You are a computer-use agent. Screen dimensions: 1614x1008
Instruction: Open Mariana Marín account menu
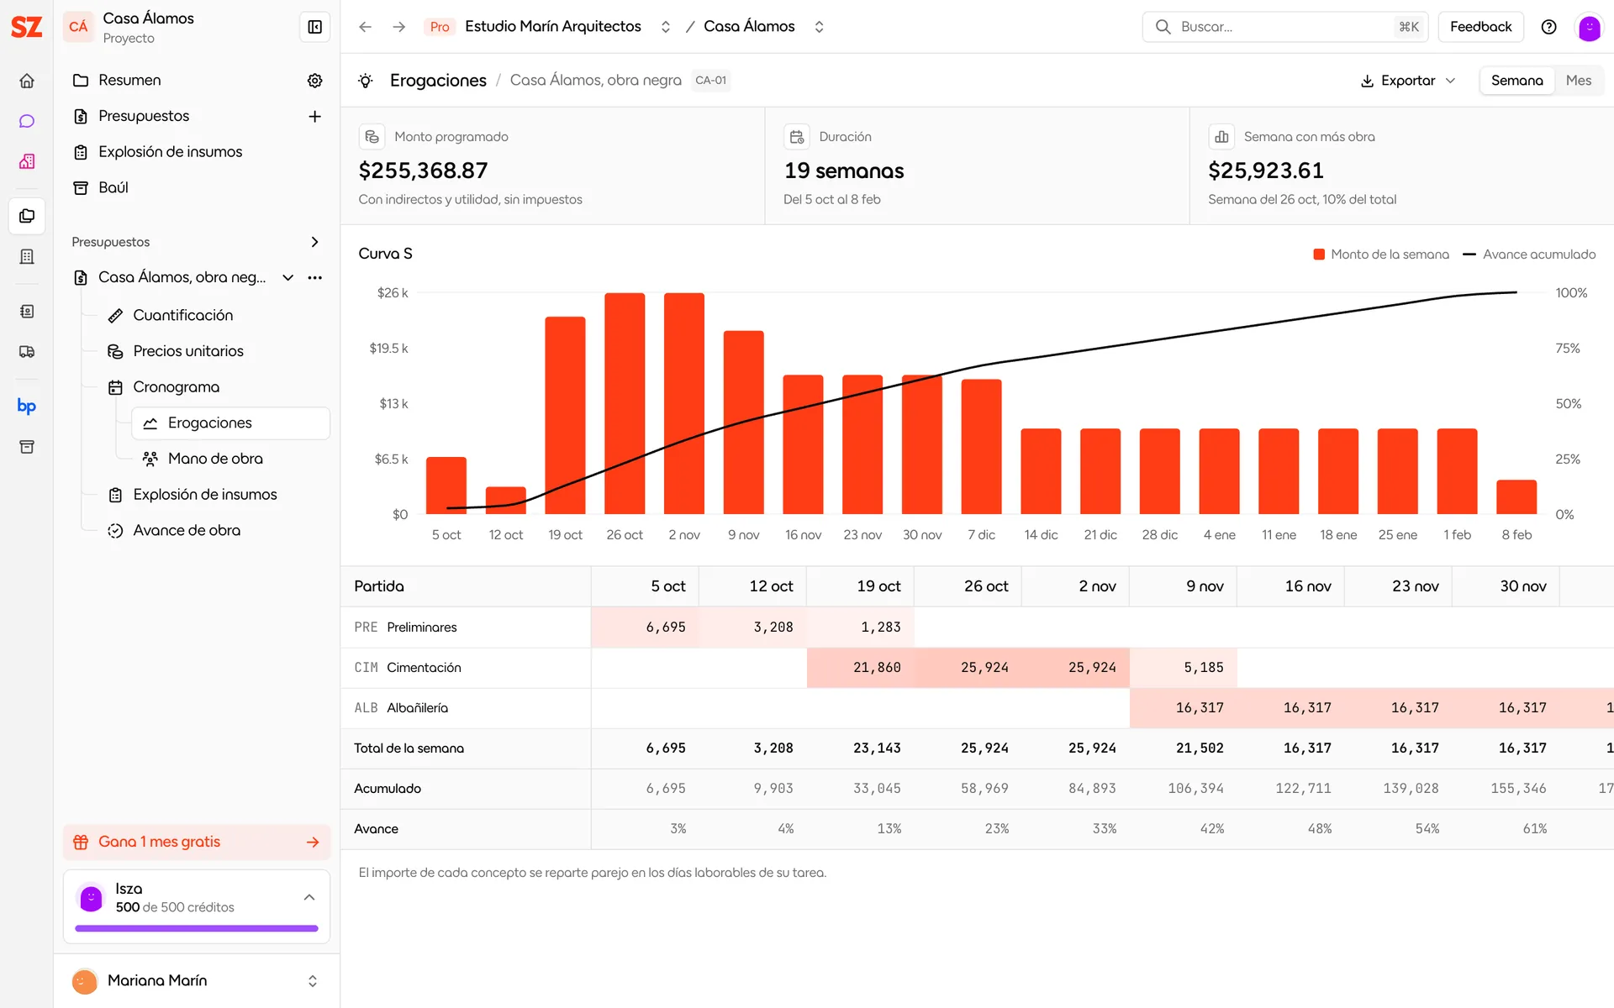click(197, 980)
